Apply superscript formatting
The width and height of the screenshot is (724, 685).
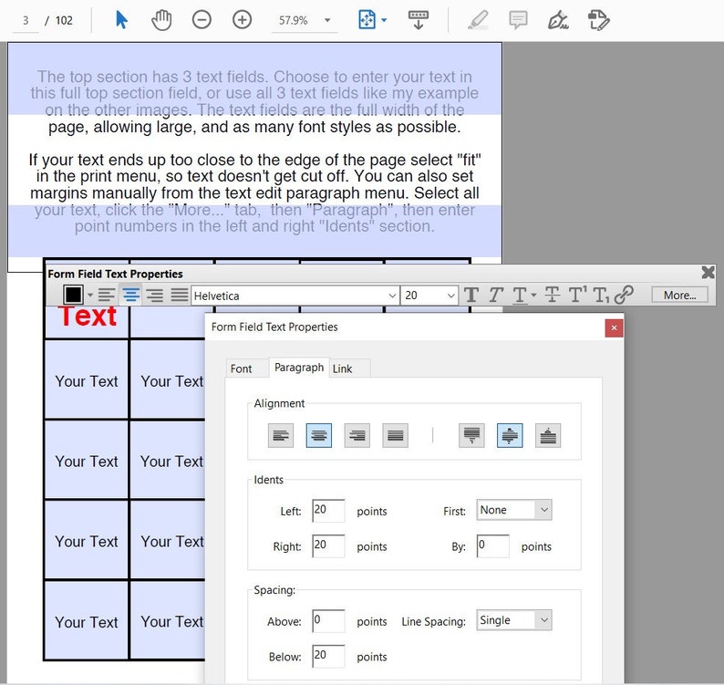(x=577, y=295)
